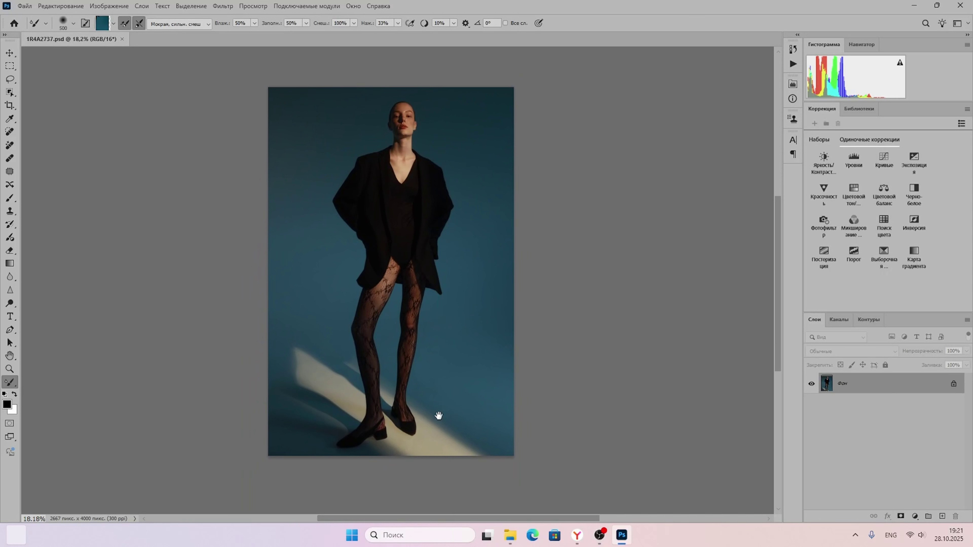Select the Lasso tool
The image size is (973, 547).
(10, 79)
